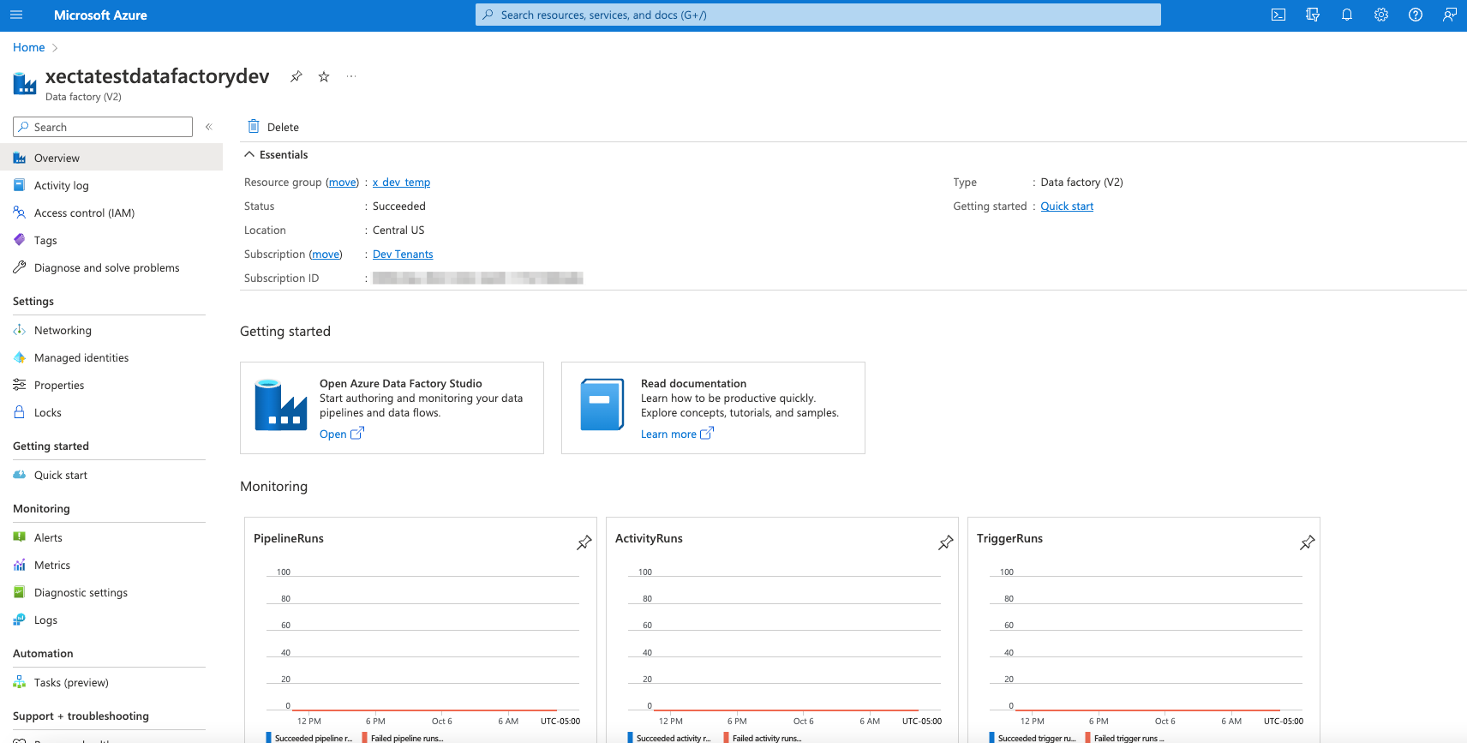Click the data factory resource icon near title
Image resolution: width=1467 pixels, height=743 pixels.
25,83
